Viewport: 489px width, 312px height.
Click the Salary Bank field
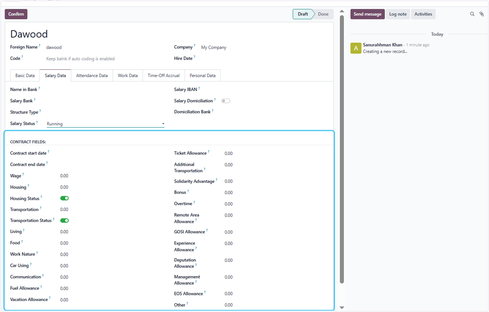[106, 101]
